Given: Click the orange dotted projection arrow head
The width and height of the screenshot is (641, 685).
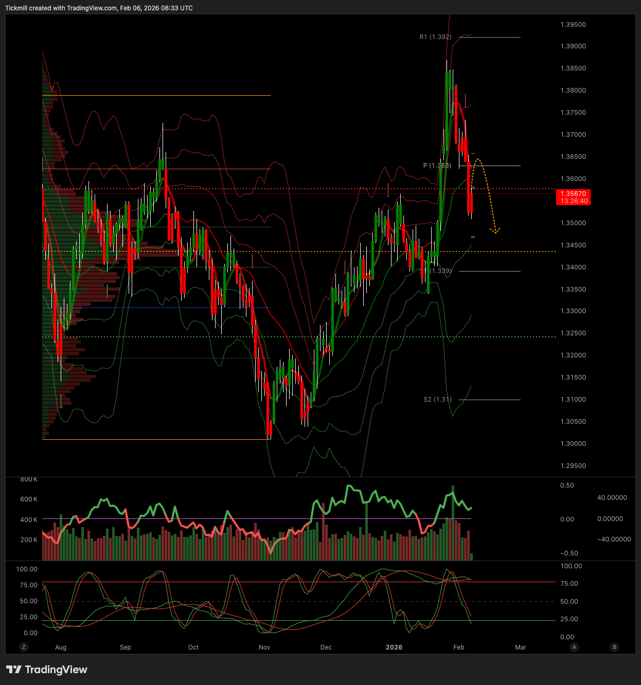Looking at the screenshot, I should (496, 231).
